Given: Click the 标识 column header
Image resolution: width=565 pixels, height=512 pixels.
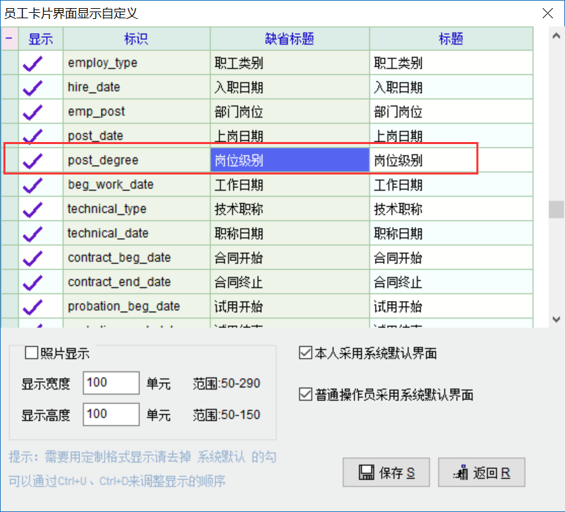Looking at the screenshot, I should [x=136, y=39].
